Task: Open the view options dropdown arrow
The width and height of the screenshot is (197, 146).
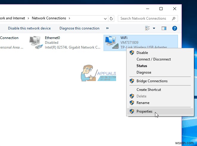Action: tap(154, 28)
